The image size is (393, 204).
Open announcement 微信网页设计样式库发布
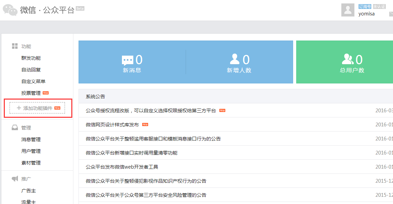coord(112,125)
